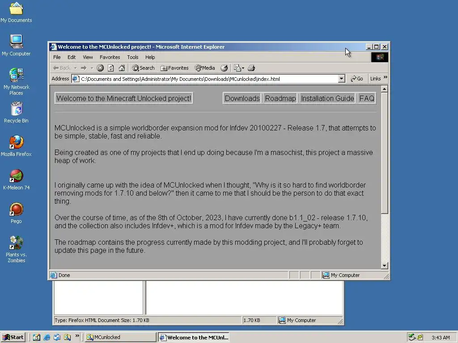The width and height of the screenshot is (458, 343).
Task: Click the scrollbar down arrow
Action: click(385, 265)
